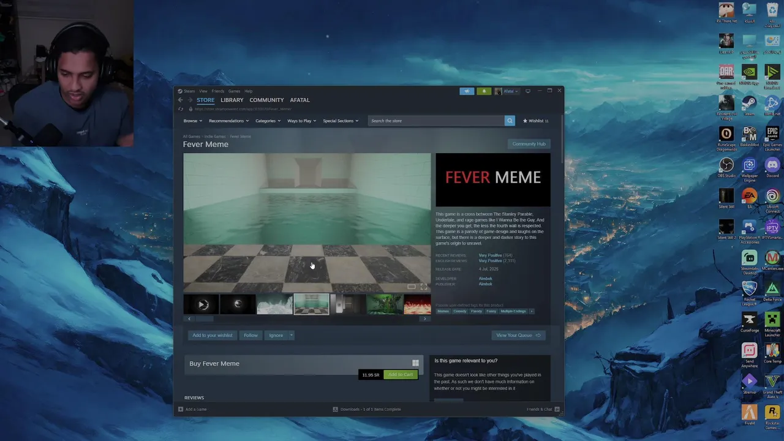Open the Core Temp desktop icon
This screenshot has width=784, height=441.
coord(772,353)
